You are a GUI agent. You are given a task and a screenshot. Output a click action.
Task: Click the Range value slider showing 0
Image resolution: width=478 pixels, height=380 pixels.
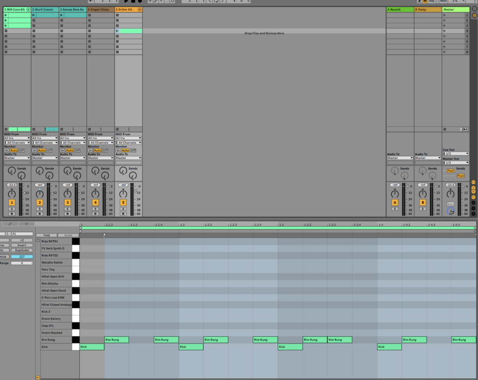(22, 263)
